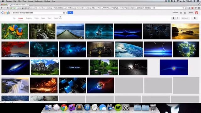
Task: Switch to the Shopping tab
Action: pyautogui.click(x=29, y=18)
